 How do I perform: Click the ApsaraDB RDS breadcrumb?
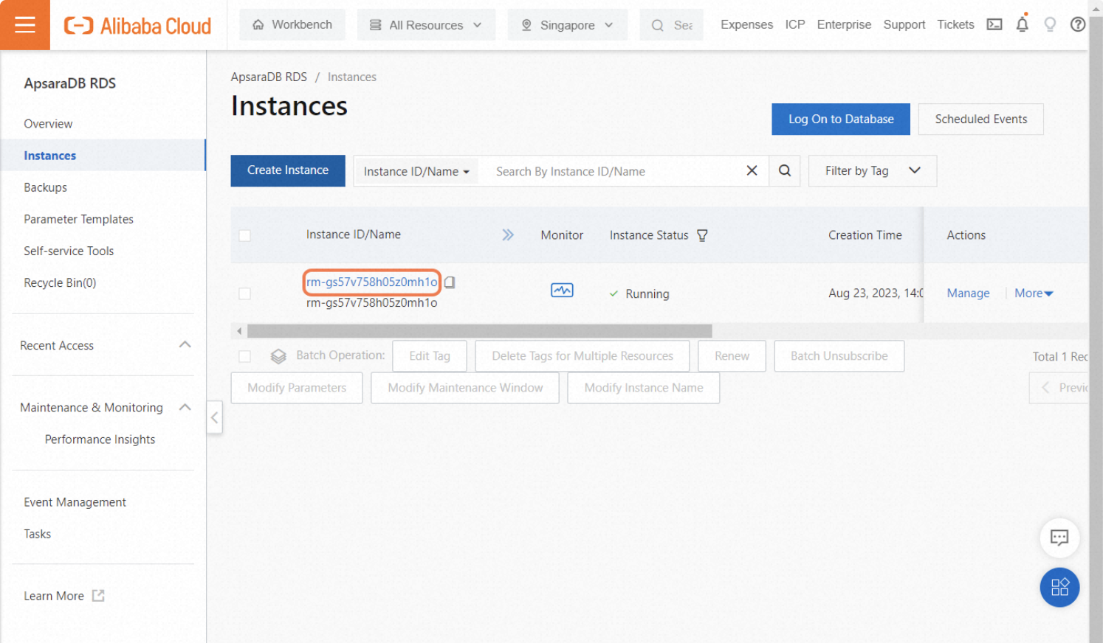pos(269,77)
